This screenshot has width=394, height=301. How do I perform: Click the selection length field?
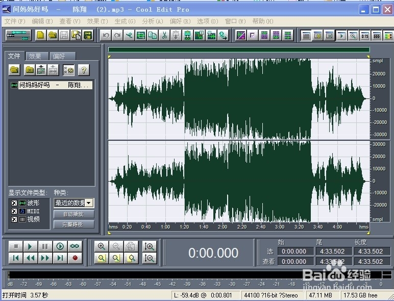[372, 251]
